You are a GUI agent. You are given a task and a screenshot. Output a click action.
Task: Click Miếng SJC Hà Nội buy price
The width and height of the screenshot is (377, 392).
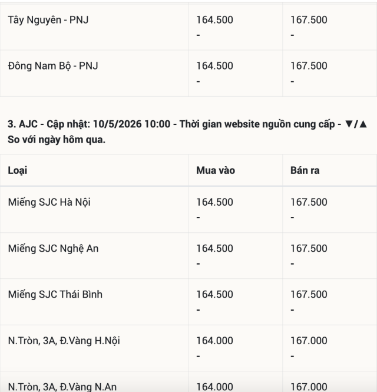(214, 202)
